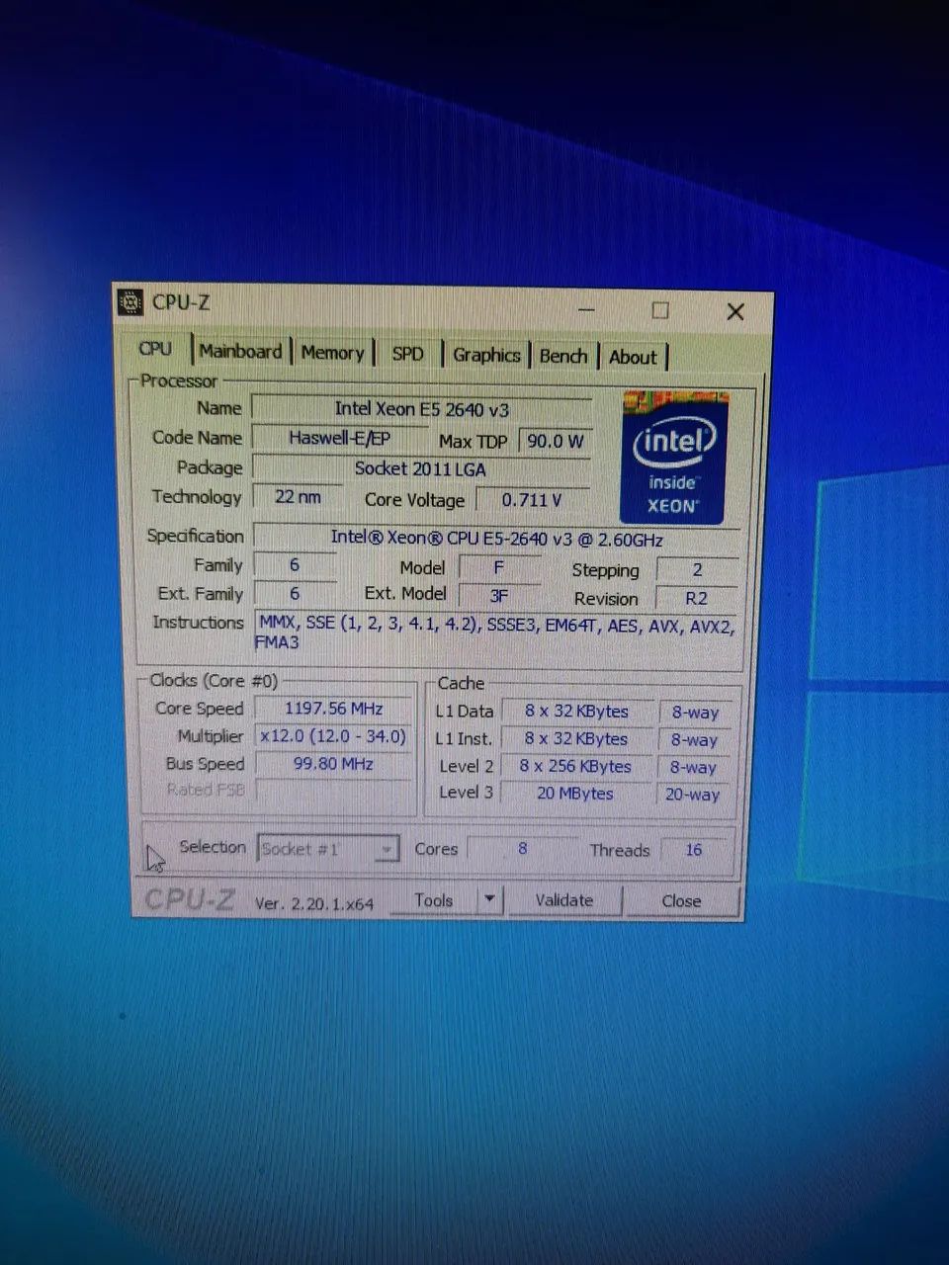
Task: Click the Multiplier value x12.0 (12.0 - 34.0)
Action: 333,736
